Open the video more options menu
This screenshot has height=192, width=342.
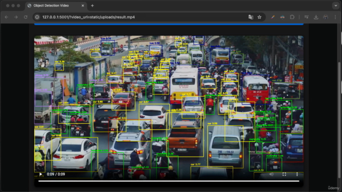tap(297, 174)
